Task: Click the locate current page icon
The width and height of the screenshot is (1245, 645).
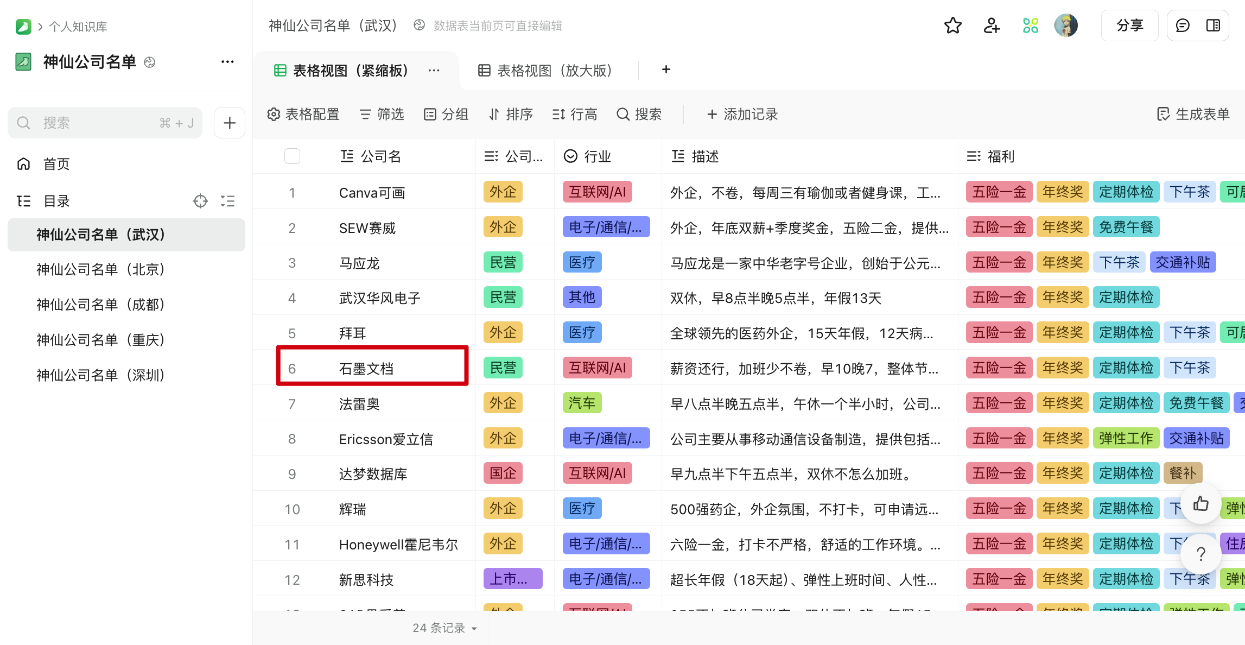Action: (200, 201)
